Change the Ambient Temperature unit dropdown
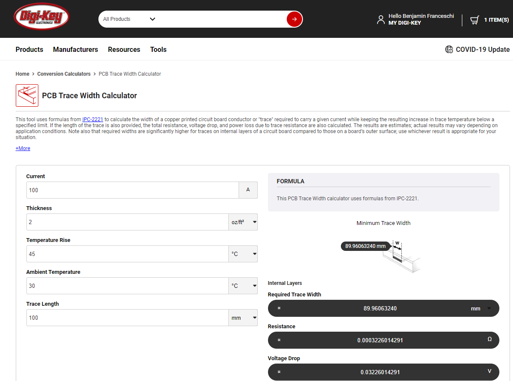The height and width of the screenshot is (381, 513). click(243, 286)
